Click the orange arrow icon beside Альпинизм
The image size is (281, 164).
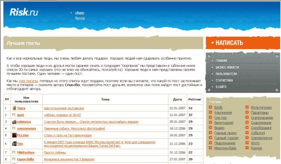(x=211, y=112)
